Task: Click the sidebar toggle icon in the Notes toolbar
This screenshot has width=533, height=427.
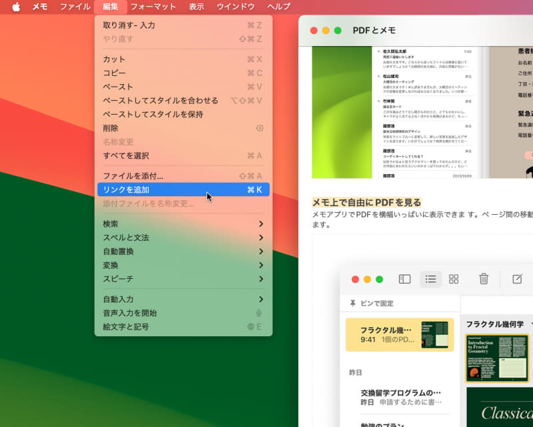Action: (x=404, y=280)
